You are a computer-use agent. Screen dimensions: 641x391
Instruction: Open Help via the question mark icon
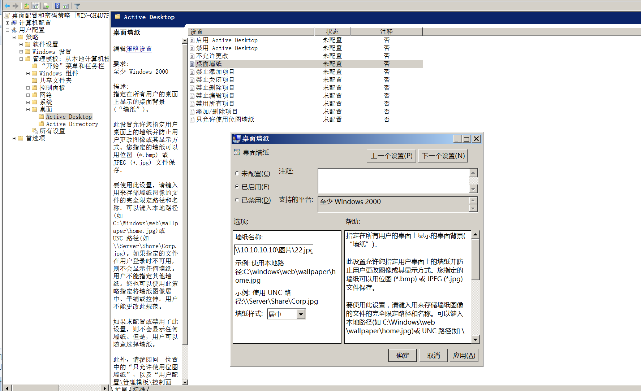coord(57,6)
